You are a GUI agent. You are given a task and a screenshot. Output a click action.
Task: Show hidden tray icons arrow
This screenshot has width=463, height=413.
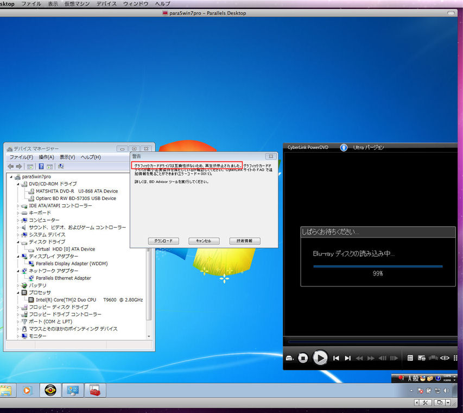(411, 391)
